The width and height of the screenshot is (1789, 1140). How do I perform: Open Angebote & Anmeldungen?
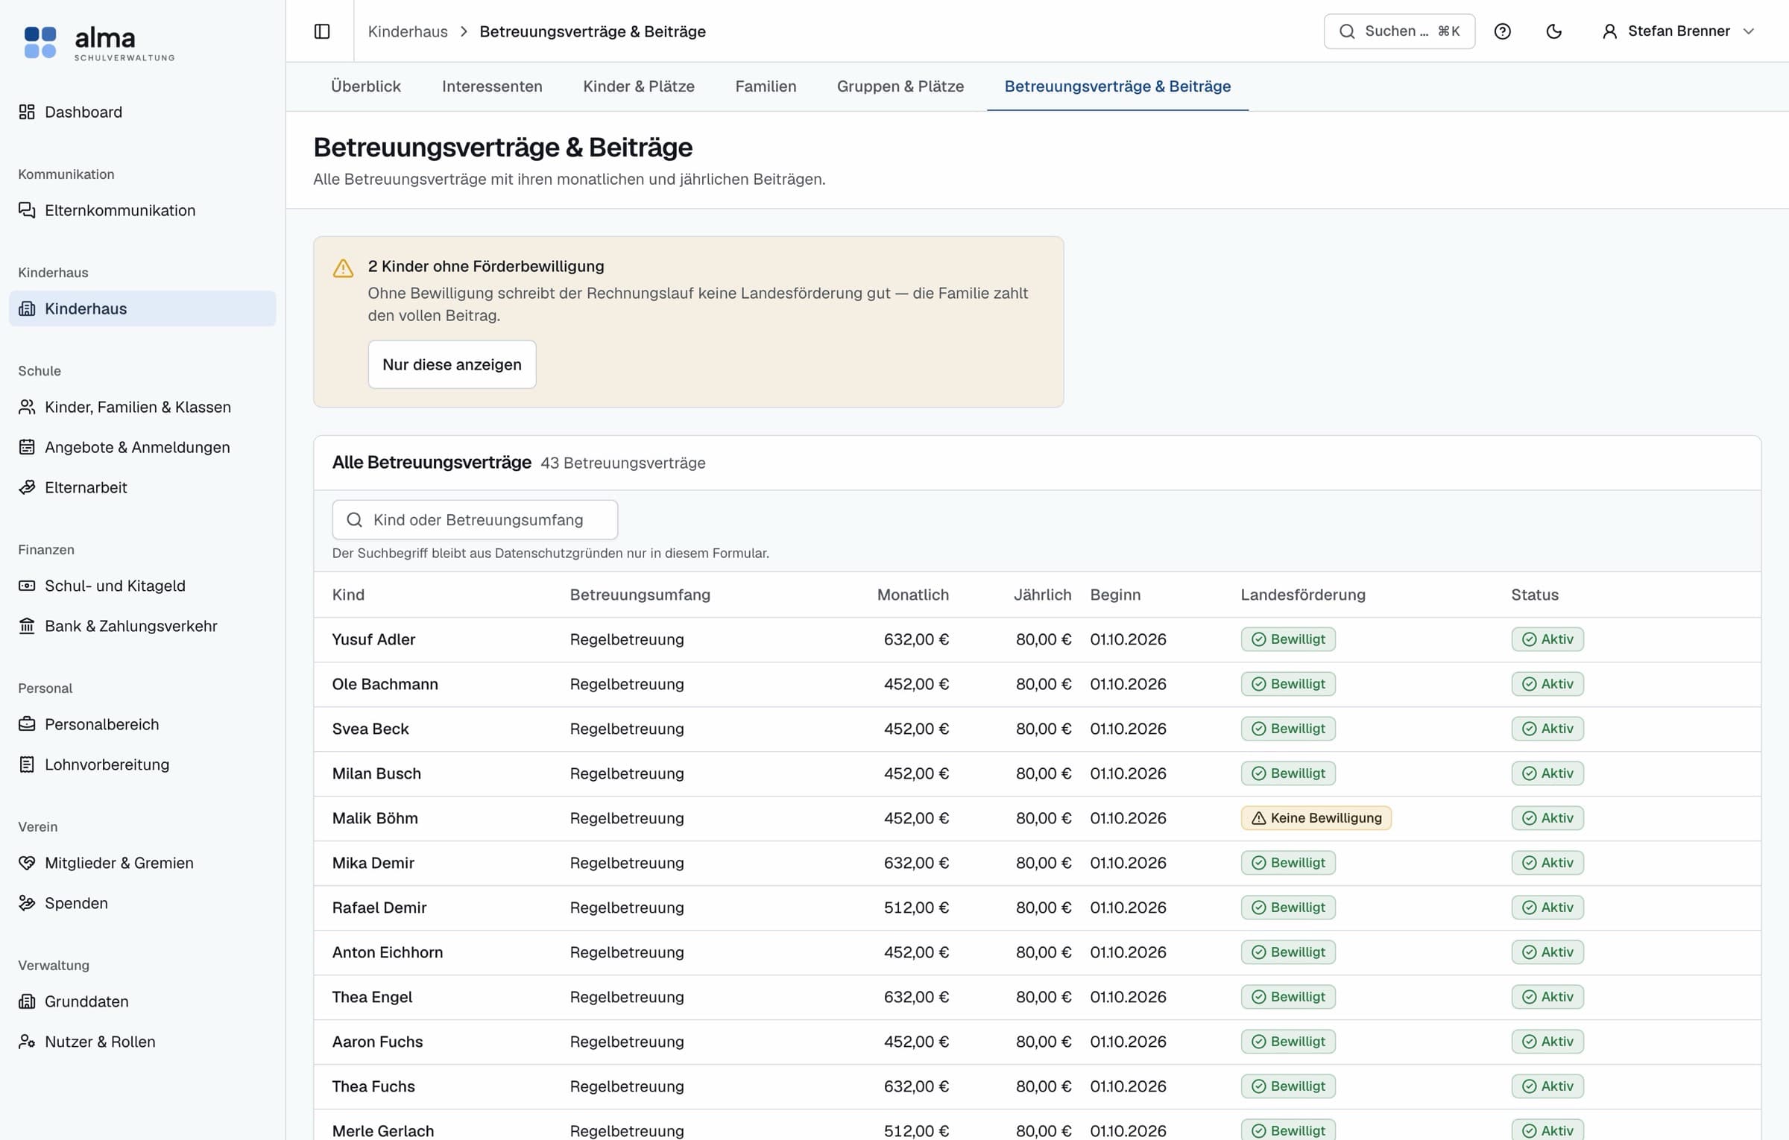tap(142, 447)
